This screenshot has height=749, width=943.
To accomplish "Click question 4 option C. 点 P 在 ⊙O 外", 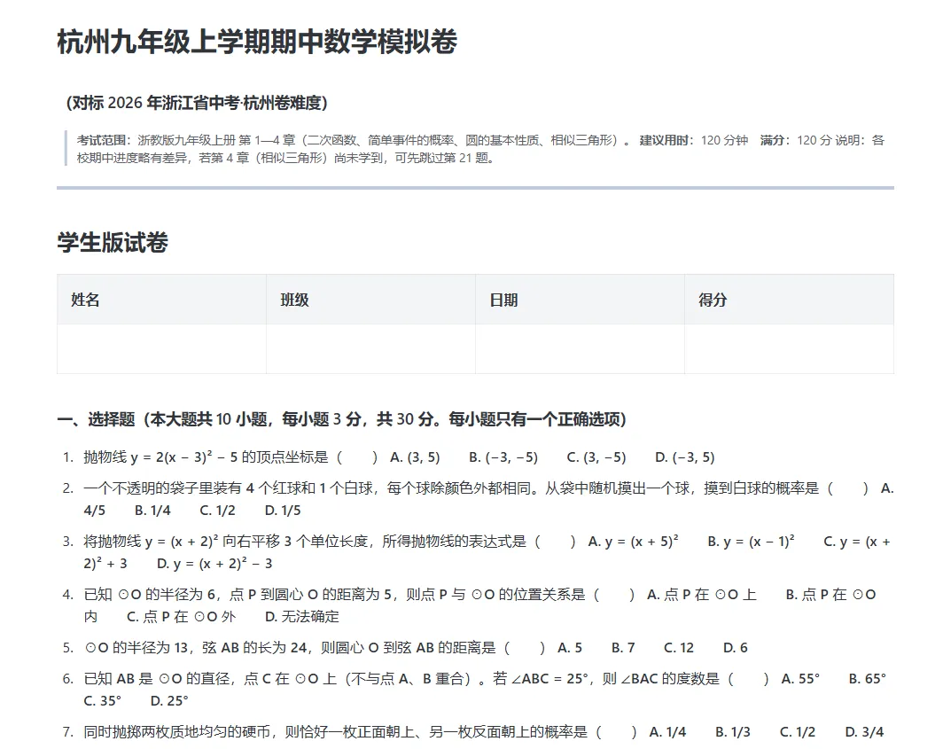I will [181, 617].
